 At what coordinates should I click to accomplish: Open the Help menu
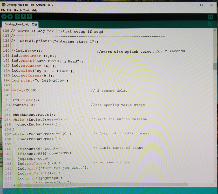pyautogui.click(x=35, y=10)
